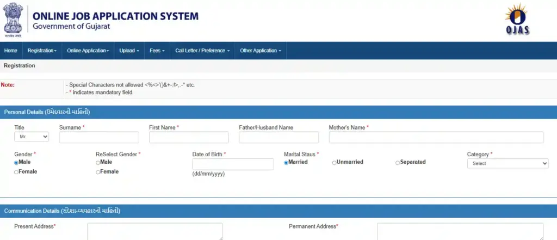This screenshot has width=557, height=240.
Task: Select Female under Gender
Action: coord(16,172)
